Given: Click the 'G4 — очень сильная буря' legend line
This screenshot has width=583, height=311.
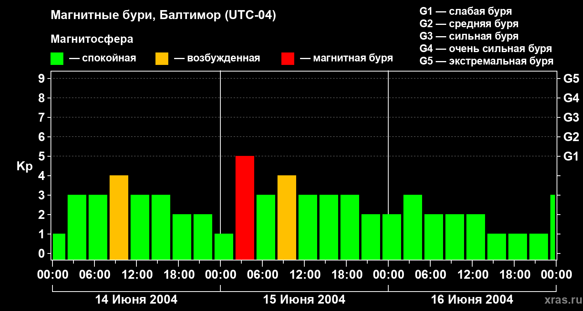Looking at the screenshot, I should point(486,49).
